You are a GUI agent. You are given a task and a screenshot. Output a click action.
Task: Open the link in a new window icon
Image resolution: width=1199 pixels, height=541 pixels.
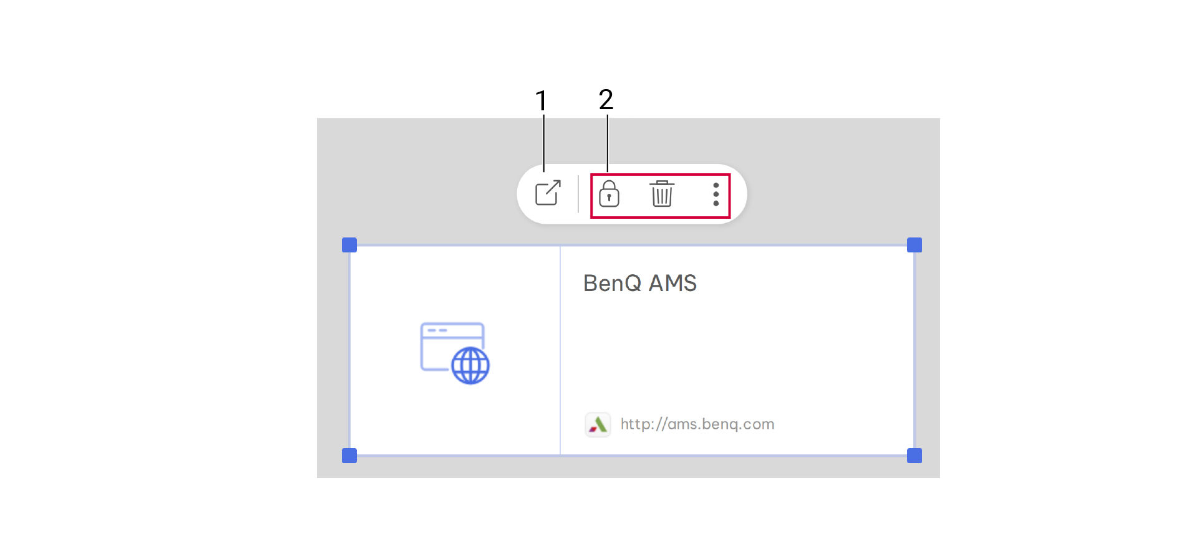click(548, 193)
